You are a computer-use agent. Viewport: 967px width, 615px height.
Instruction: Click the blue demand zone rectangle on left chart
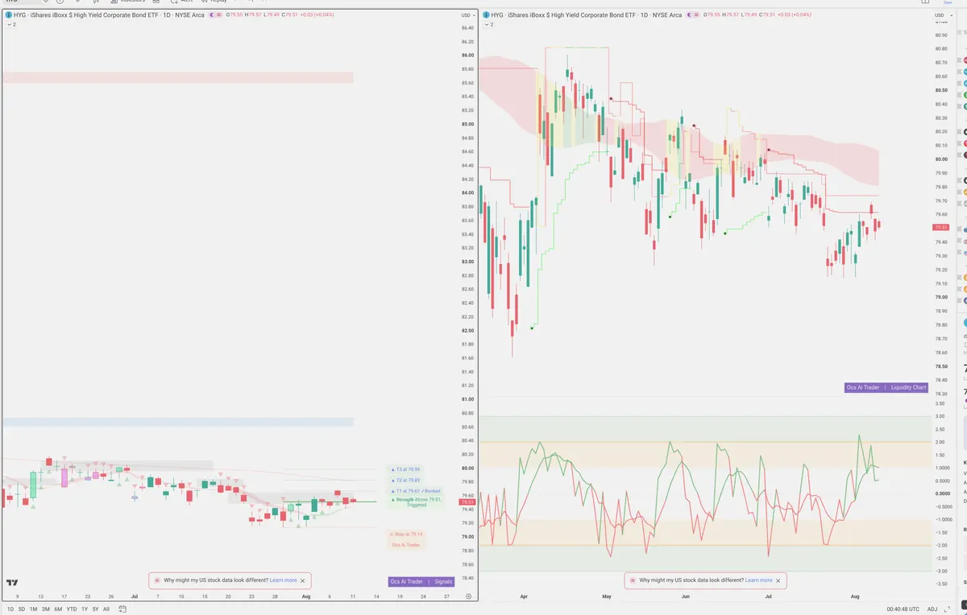click(x=178, y=422)
